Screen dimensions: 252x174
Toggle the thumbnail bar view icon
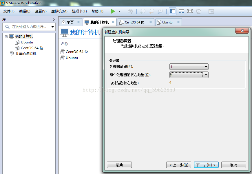[181, 11]
